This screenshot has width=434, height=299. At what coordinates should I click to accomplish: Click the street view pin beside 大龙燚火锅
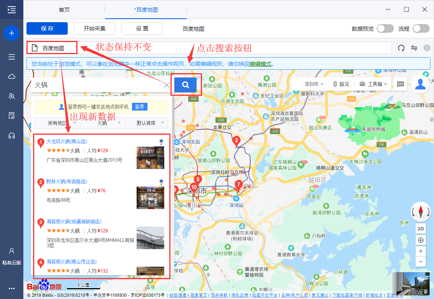click(162, 142)
